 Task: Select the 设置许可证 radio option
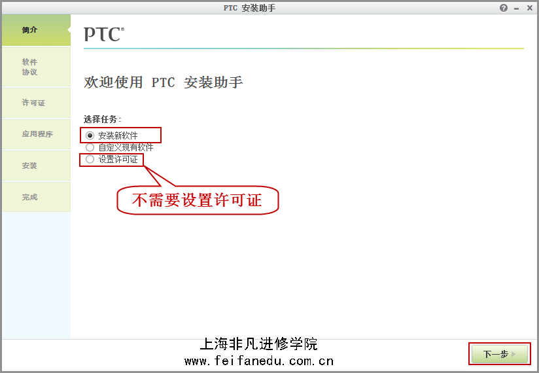pos(90,159)
